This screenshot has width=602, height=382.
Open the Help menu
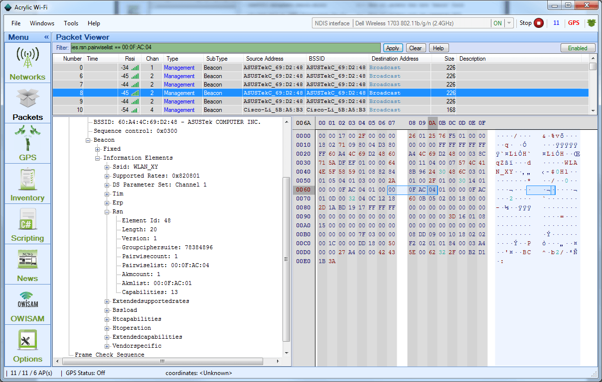pyautogui.click(x=94, y=23)
